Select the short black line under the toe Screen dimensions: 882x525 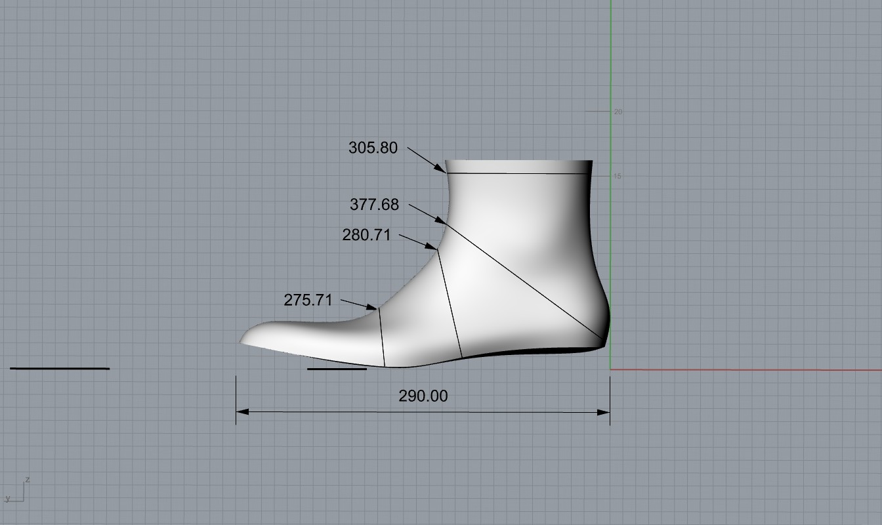pyautogui.click(x=337, y=369)
